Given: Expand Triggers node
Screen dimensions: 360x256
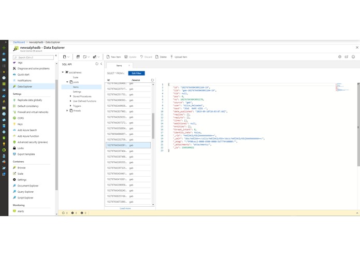Looking at the screenshot, I should pos(70,106).
